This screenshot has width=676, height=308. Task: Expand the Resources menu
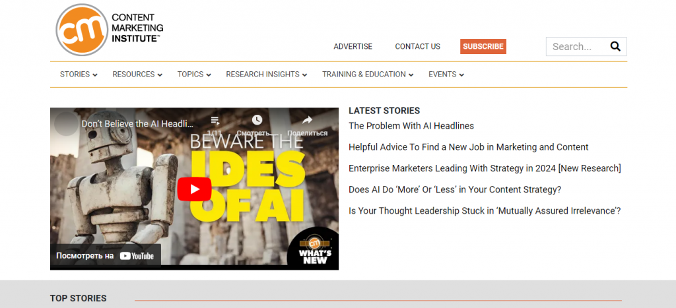137,74
